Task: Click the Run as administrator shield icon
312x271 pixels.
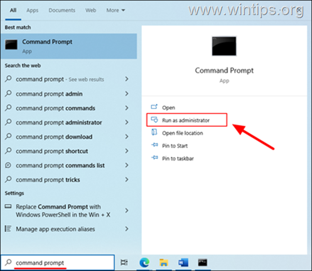Action: [154, 120]
